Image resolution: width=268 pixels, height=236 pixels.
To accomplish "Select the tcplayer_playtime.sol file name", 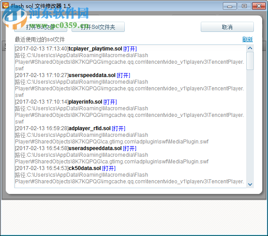I will coord(95,49).
